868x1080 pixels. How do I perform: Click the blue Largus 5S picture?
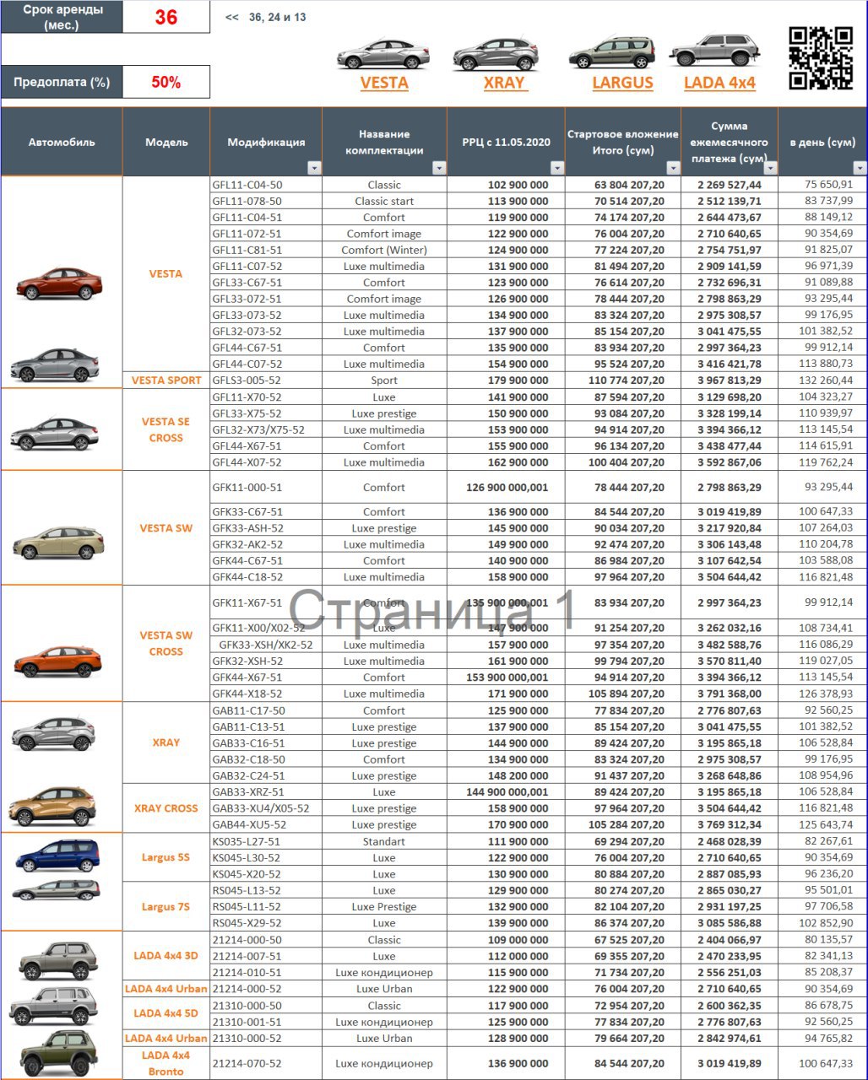[x=57, y=855]
